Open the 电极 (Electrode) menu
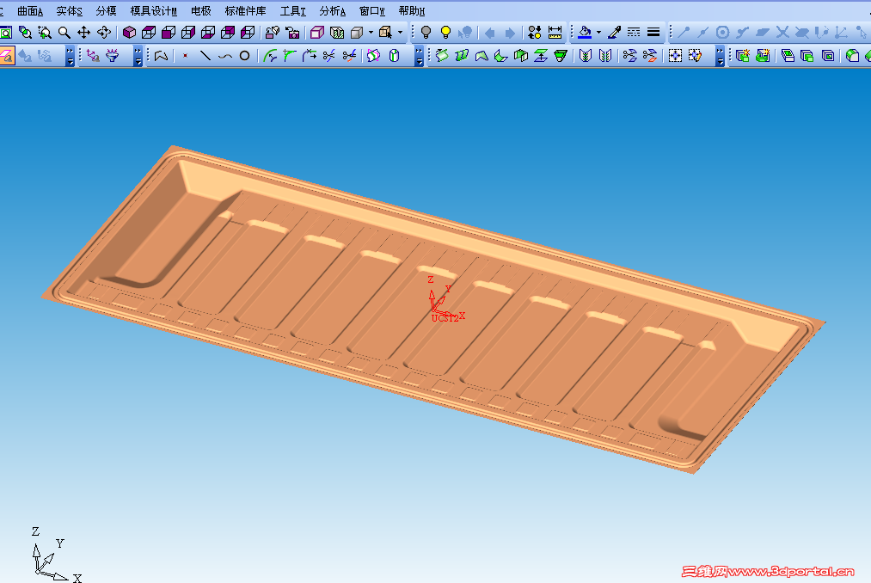This screenshot has height=583, width=871. coord(200,11)
